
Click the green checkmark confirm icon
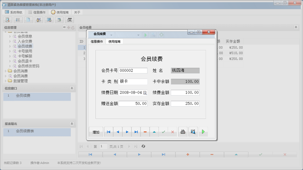pyautogui.click(x=163, y=132)
